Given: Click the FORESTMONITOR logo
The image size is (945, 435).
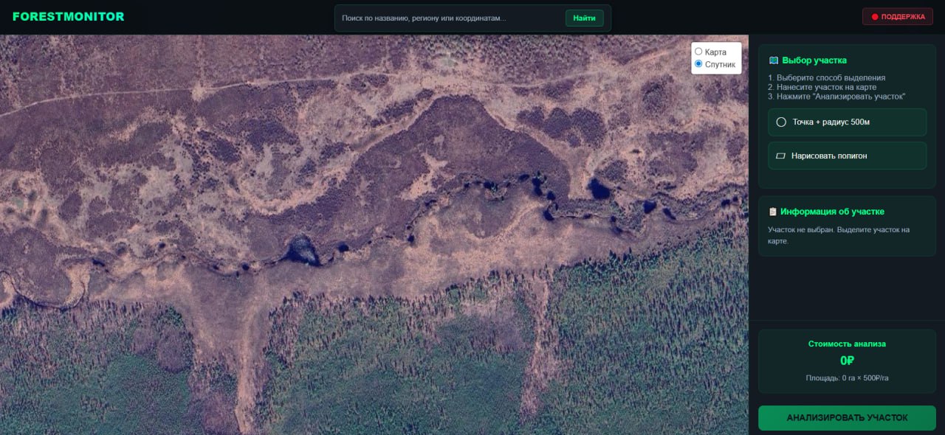Looking at the screenshot, I should pos(69,16).
